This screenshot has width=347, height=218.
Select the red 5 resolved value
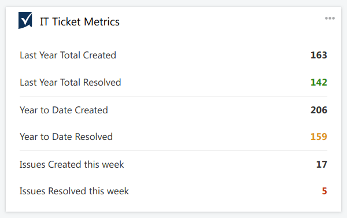[324, 191]
